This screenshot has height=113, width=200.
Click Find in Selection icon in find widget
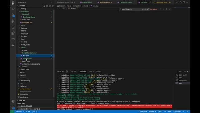tap(167, 9)
